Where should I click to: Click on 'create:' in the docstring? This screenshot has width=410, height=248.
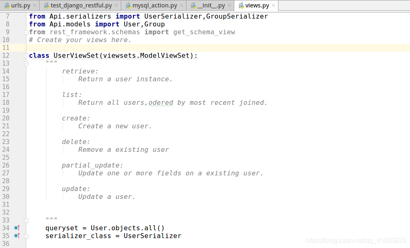click(x=76, y=118)
